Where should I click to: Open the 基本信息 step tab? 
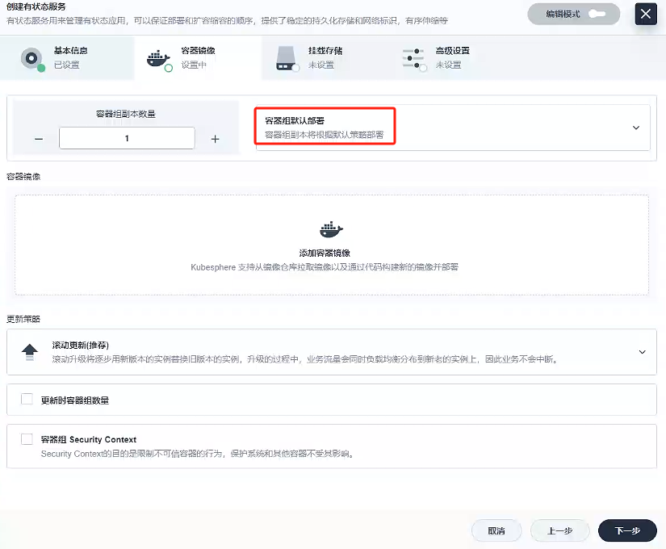[x=67, y=58]
